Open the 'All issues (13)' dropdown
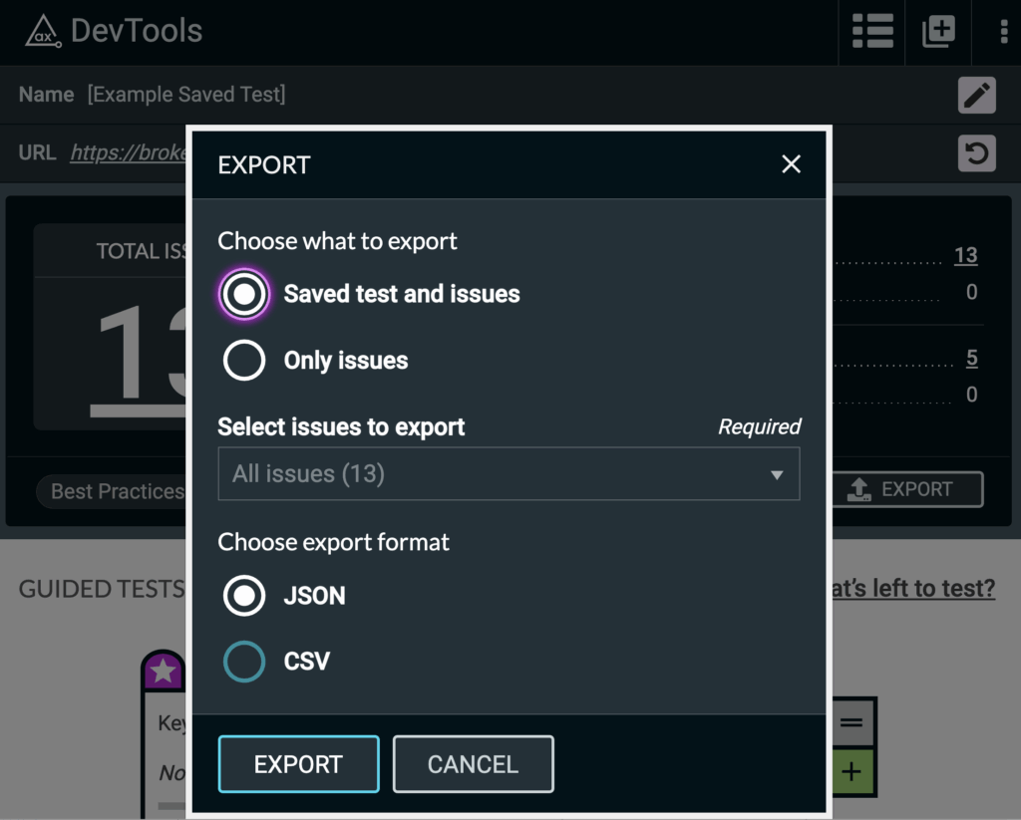The height and width of the screenshot is (820, 1021). click(509, 473)
